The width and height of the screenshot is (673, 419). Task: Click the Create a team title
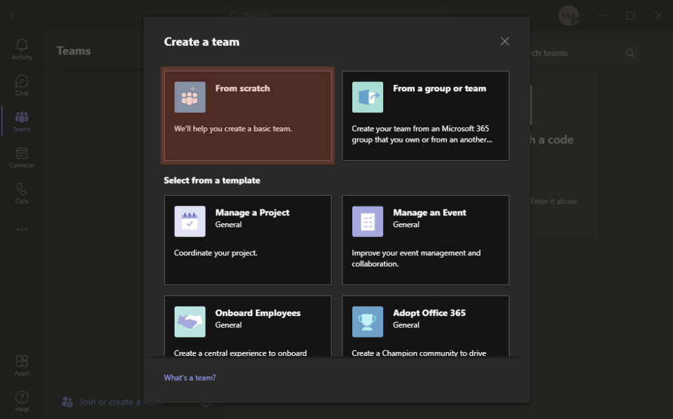click(202, 41)
